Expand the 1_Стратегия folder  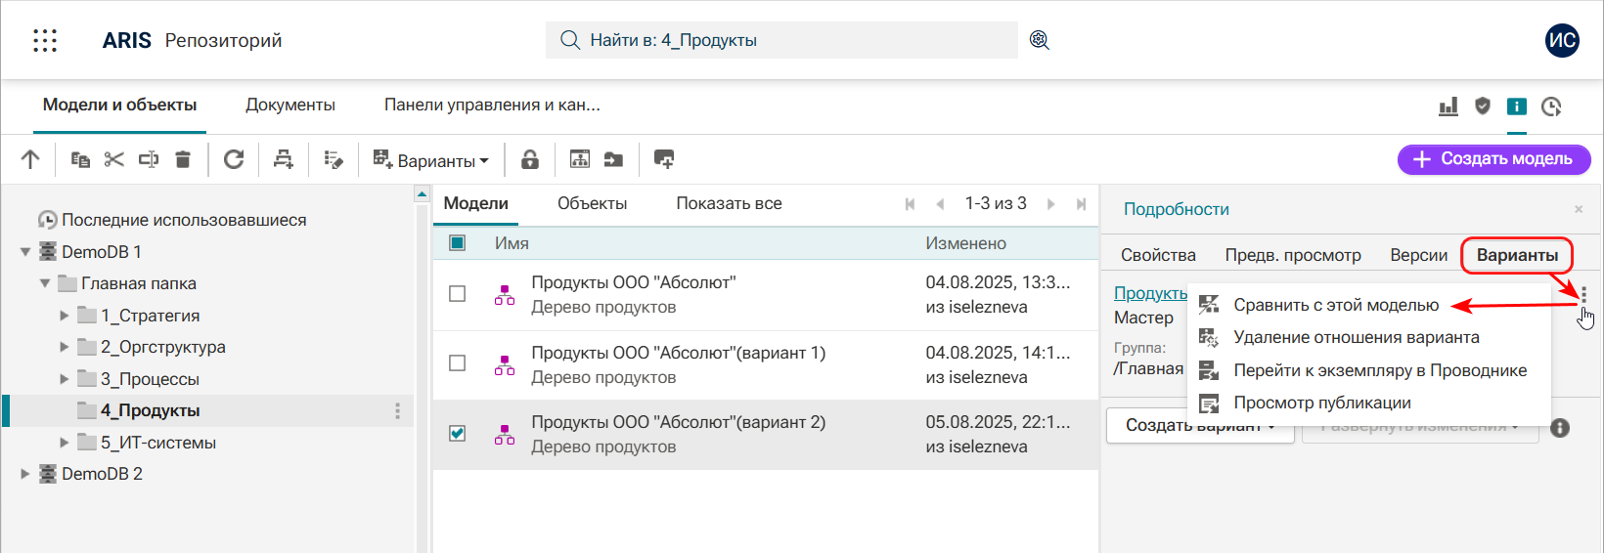pyautogui.click(x=65, y=316)
